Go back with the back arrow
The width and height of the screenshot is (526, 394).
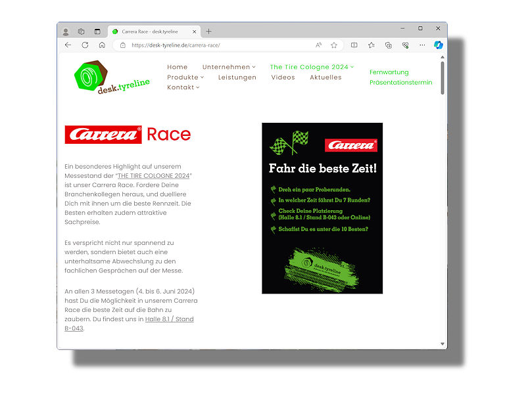pyautogui.click(x=68, y=45)
